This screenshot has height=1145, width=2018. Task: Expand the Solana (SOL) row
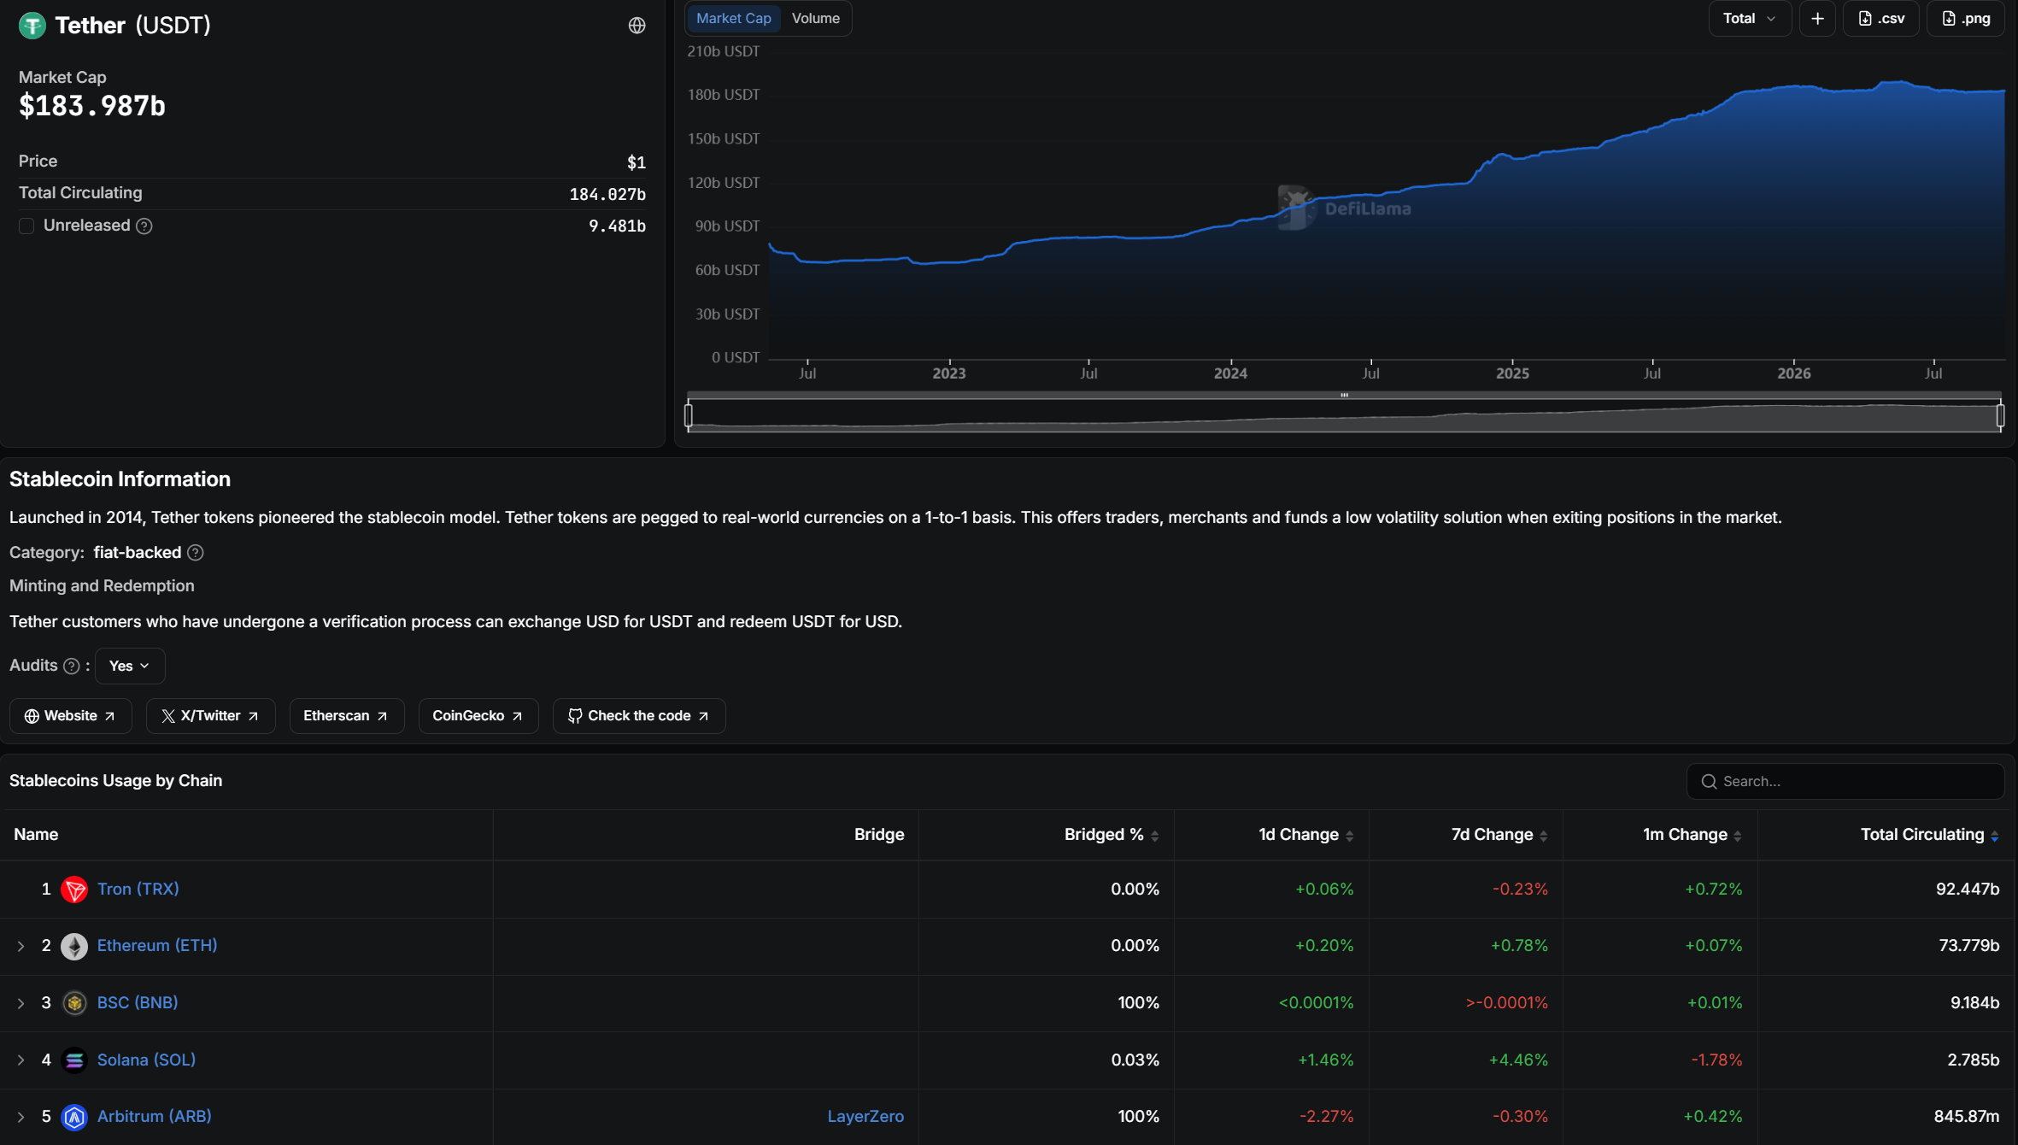tap(21, 1060)
